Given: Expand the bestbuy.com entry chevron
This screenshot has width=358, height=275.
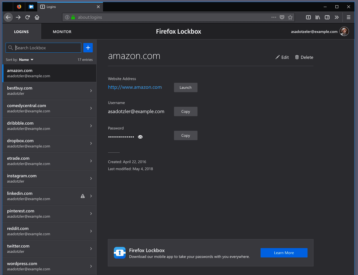Looking at the screenshot, I should (91, 91).
